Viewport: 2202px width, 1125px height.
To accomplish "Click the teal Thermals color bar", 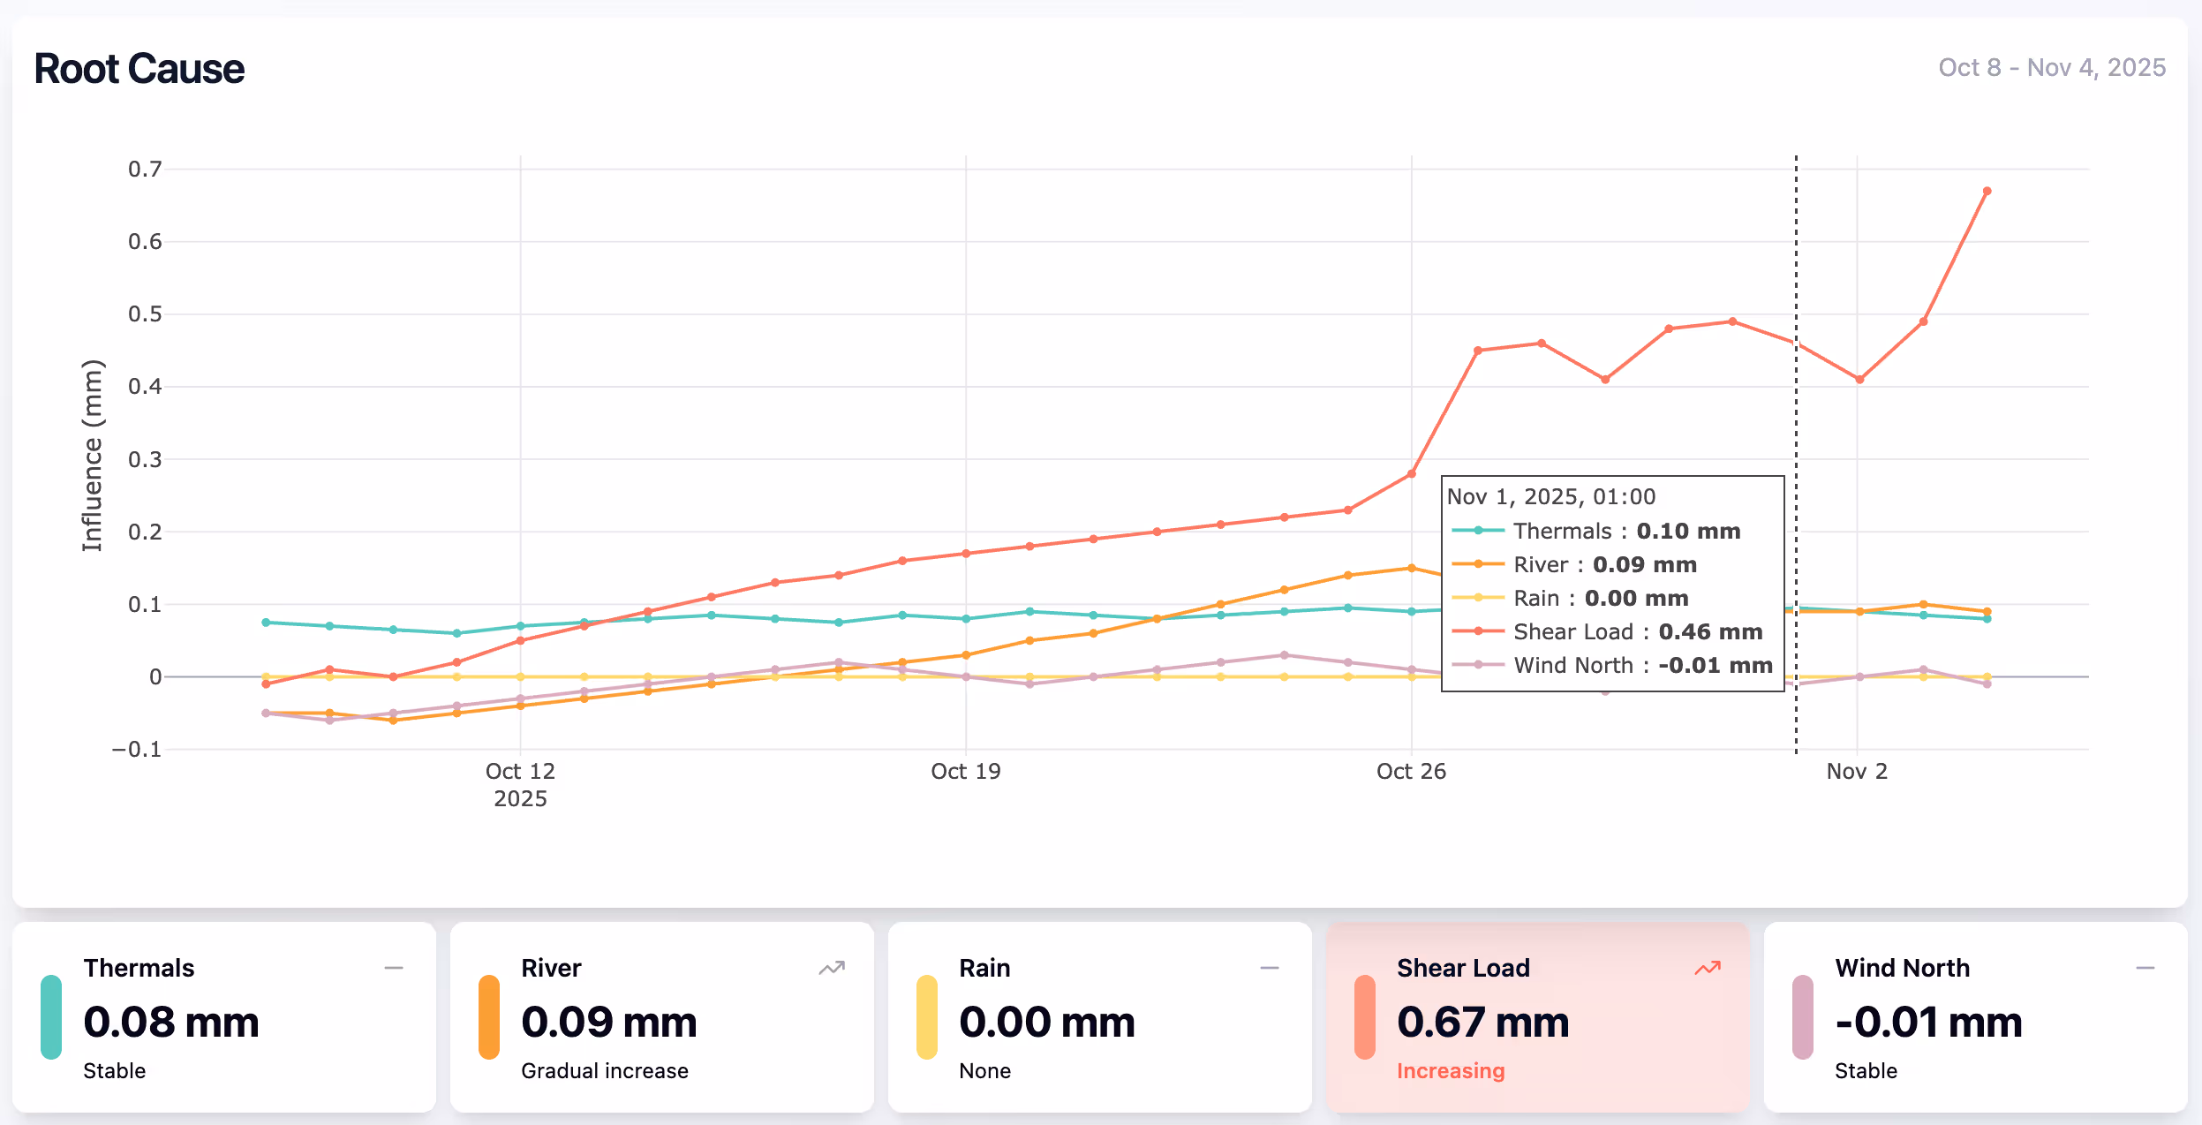I will pyautogui.click(x=51, y=1017).
